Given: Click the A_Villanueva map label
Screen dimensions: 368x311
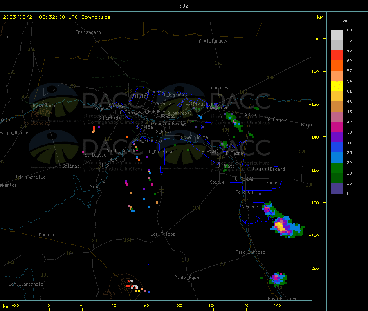Looking at the screenshot, I should tap(213, 41).
